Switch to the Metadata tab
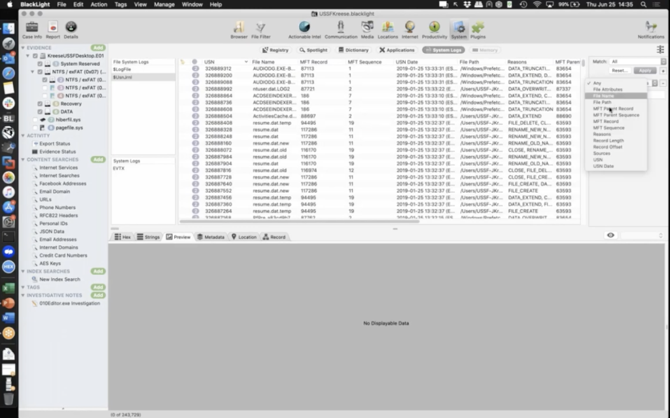 pos(211,237)
